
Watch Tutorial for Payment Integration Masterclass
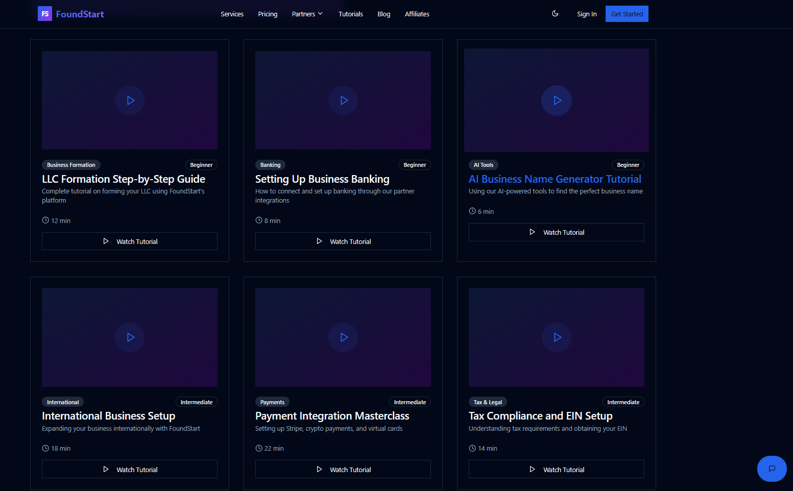pyautogui.click(x=343, y=470)
